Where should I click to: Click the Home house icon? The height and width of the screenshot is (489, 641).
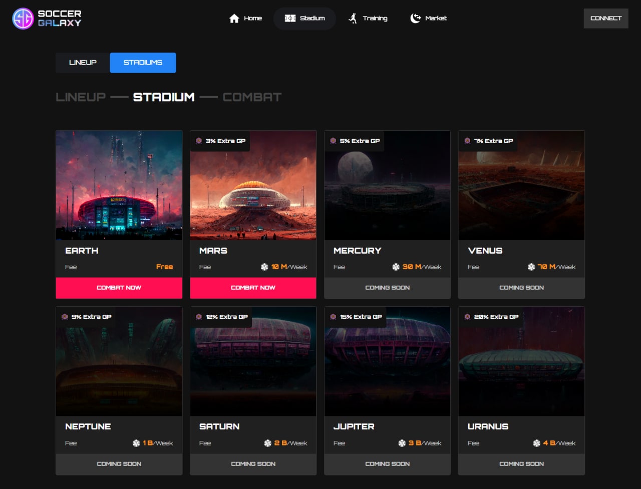click(234, 19)
